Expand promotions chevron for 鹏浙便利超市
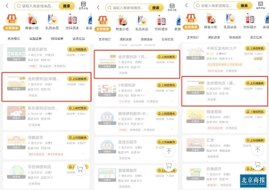 pos(172,129)
